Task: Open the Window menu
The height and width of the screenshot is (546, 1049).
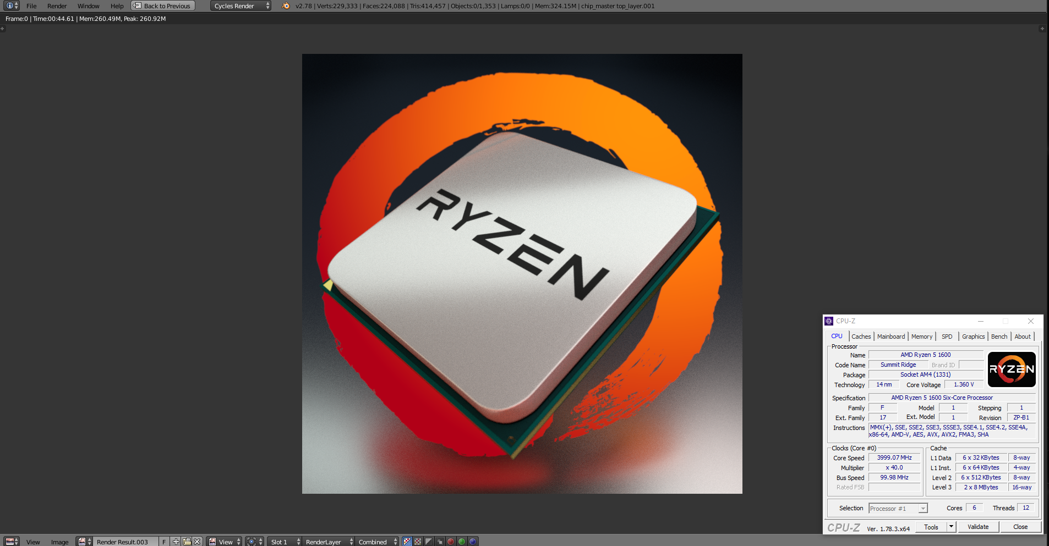Action: point(88,6)
